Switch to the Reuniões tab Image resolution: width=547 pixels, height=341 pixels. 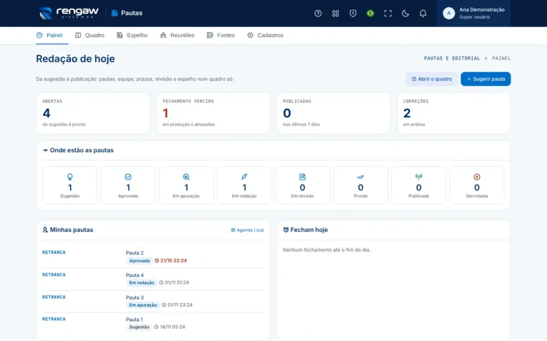pos(177,35)
